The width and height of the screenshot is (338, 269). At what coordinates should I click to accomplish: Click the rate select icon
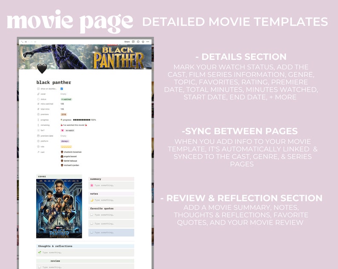(x=38, y=147)
